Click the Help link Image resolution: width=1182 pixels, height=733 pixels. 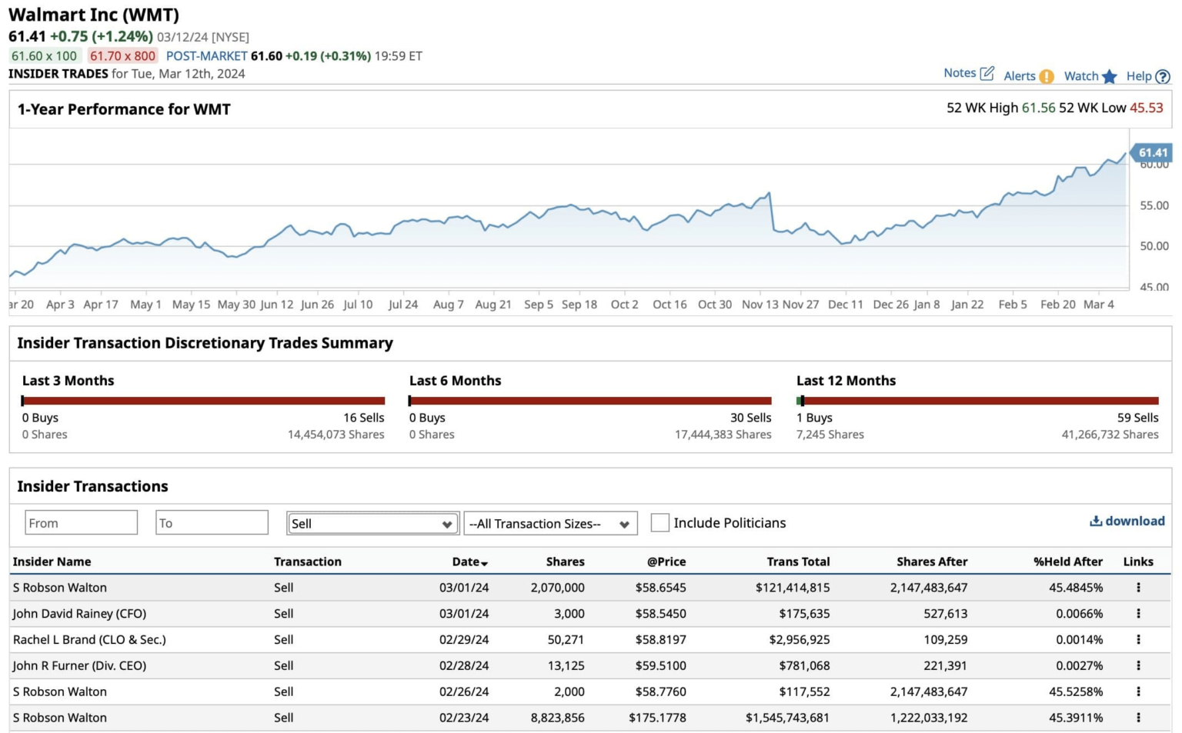(1140, 76)
